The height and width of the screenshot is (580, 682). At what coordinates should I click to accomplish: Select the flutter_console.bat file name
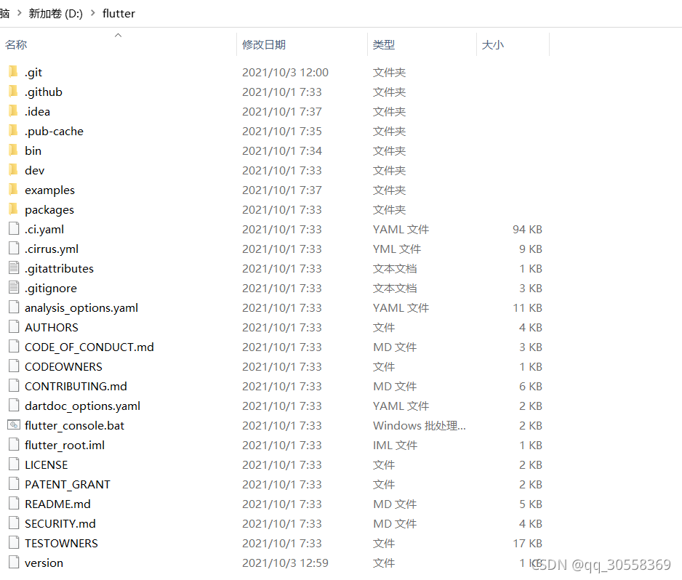(74, 425)
